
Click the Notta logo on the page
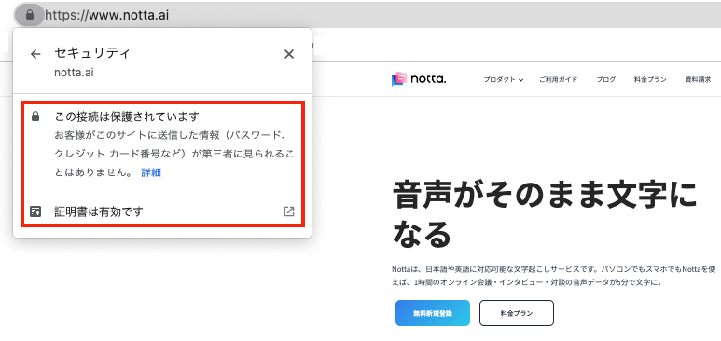(419, 79)
